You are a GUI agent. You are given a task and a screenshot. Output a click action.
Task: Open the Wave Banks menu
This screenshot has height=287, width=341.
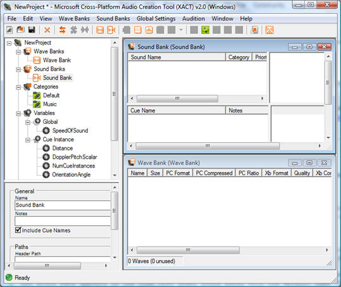coord(74,19)
